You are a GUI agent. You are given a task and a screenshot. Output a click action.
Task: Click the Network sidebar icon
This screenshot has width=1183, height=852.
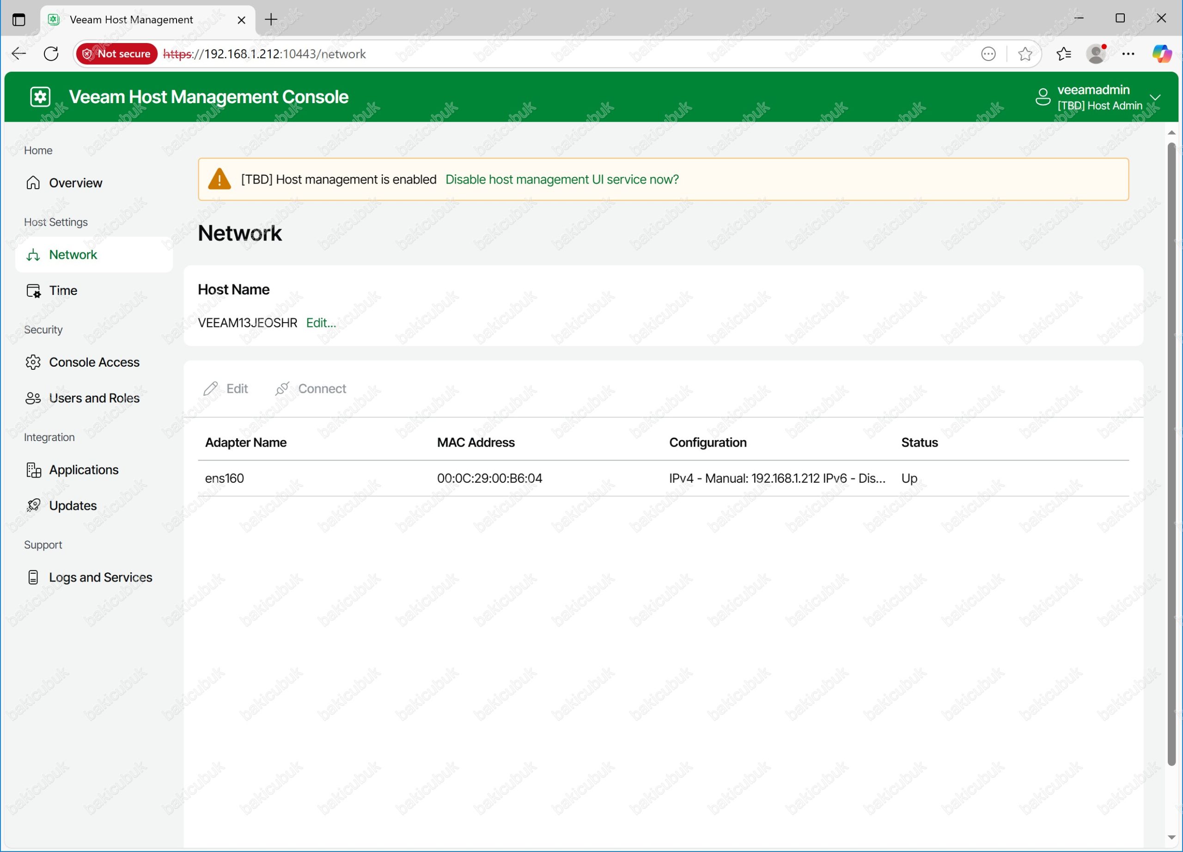tap(33, 255)
